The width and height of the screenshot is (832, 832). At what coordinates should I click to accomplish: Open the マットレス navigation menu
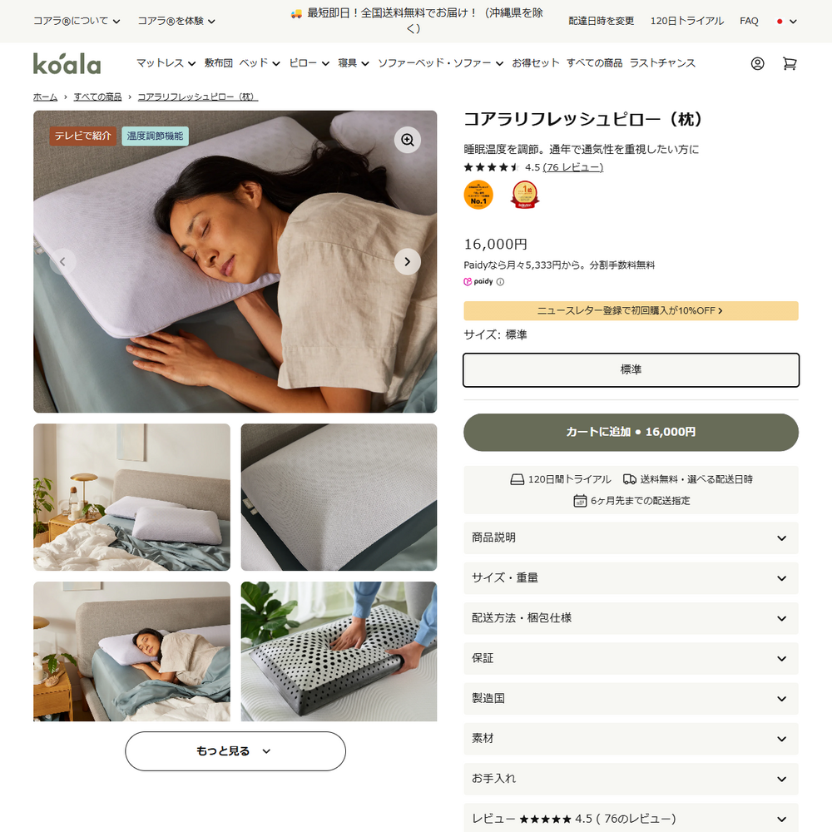pyautogui.click(x=166, y=63)
